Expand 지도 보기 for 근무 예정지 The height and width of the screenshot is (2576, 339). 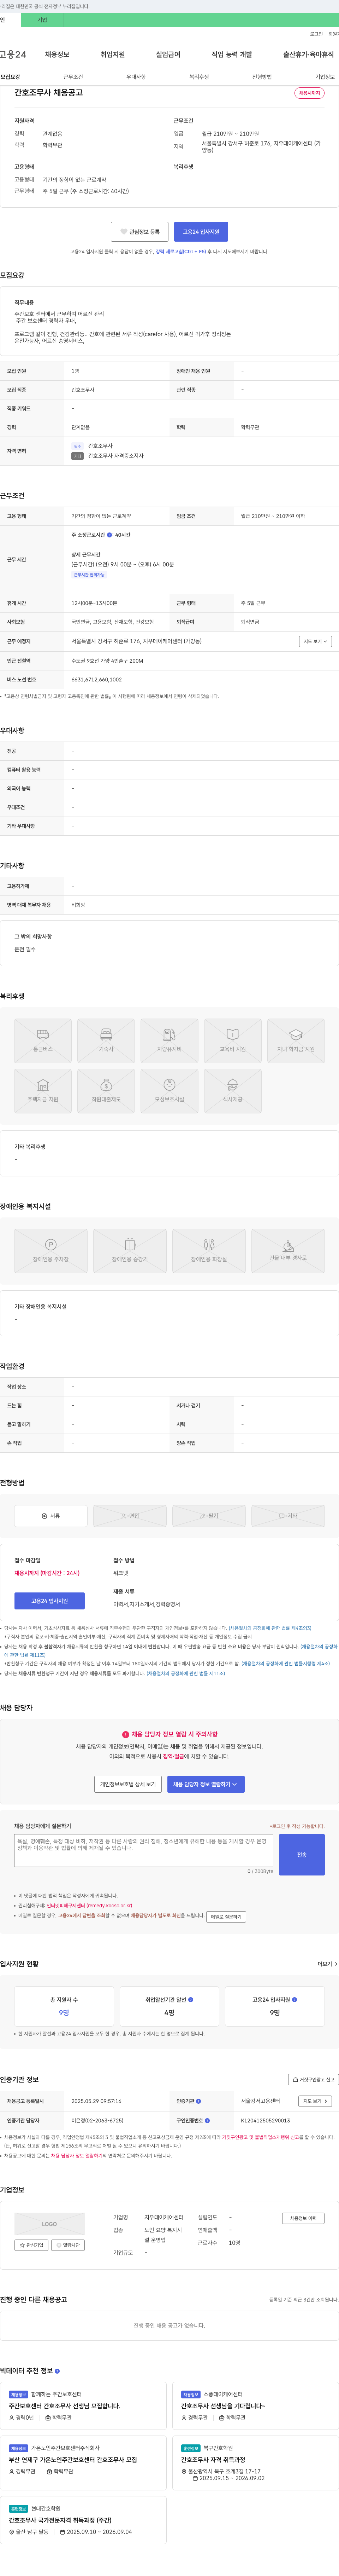click(x=315, y=641)
